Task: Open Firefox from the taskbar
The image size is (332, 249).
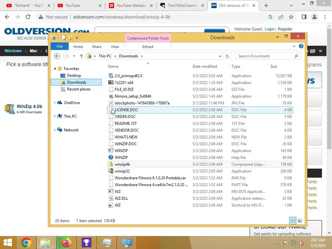Action: tap(66, 243)
